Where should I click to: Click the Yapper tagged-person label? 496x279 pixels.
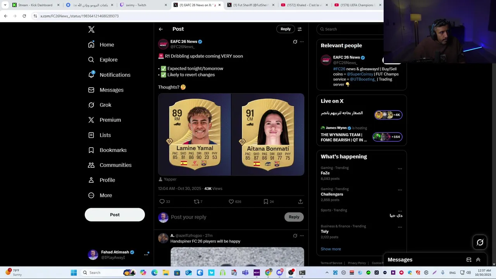tap(167, 179)
